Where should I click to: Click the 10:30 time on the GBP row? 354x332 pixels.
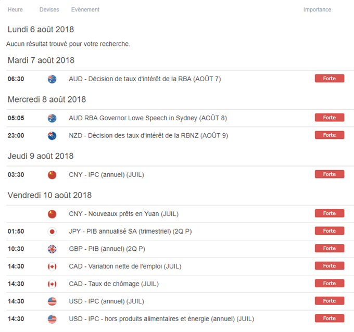tap(16, 249)
